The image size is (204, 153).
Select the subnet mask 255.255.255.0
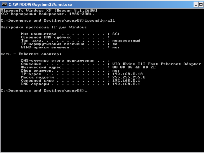129,77
